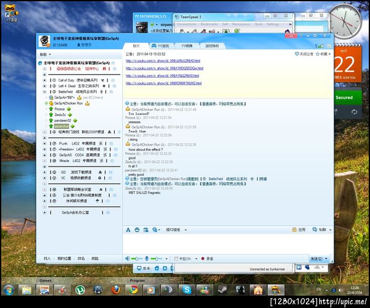370x308 pixels.
Task: Switch to the YY游戏 tab
Action: [x=161, y=46]
